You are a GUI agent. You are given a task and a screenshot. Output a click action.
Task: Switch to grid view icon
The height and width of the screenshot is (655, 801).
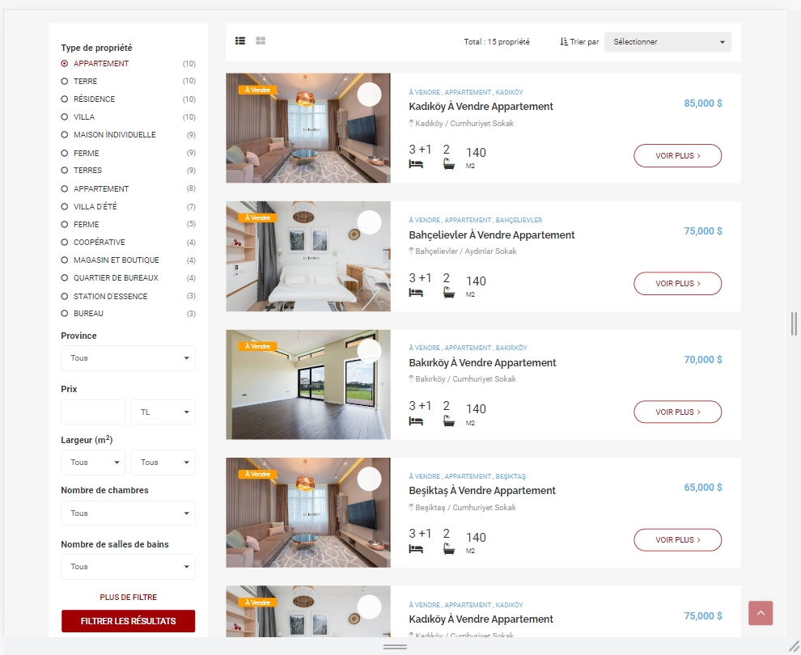261,41
